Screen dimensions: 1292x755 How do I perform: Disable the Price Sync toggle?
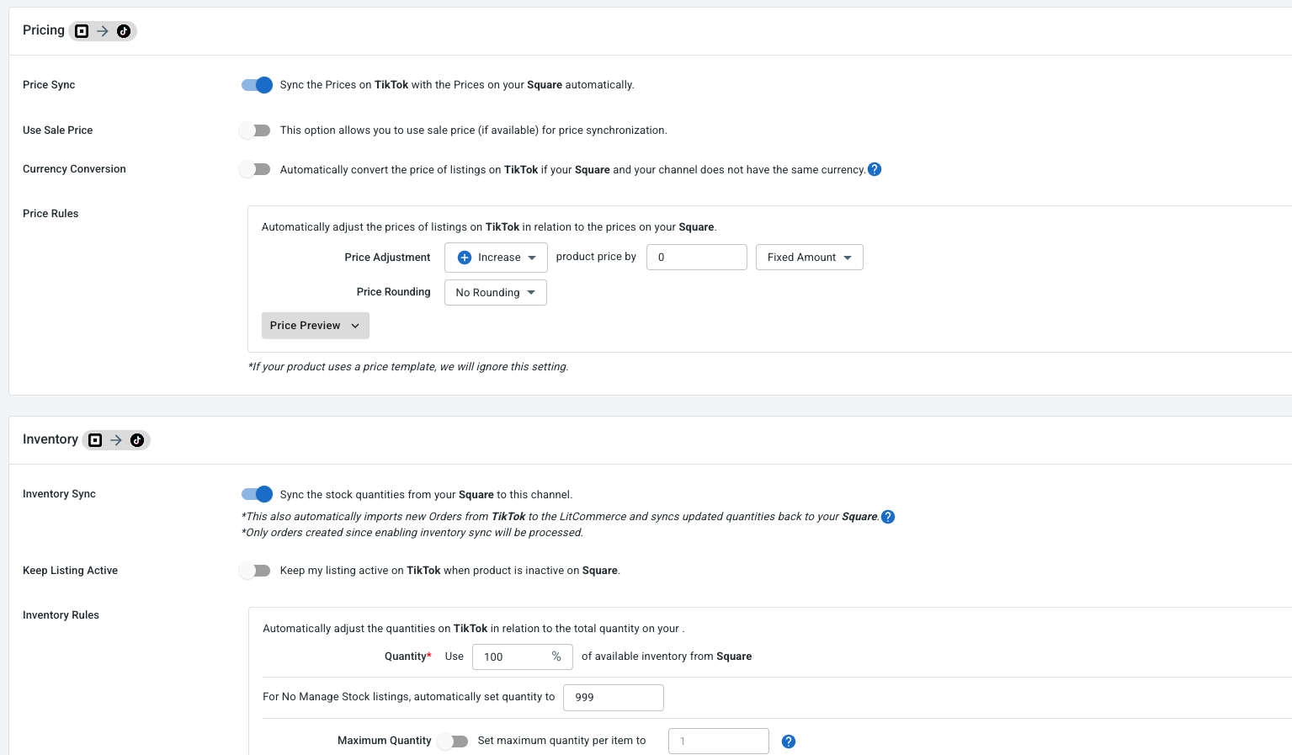point(257,85)
